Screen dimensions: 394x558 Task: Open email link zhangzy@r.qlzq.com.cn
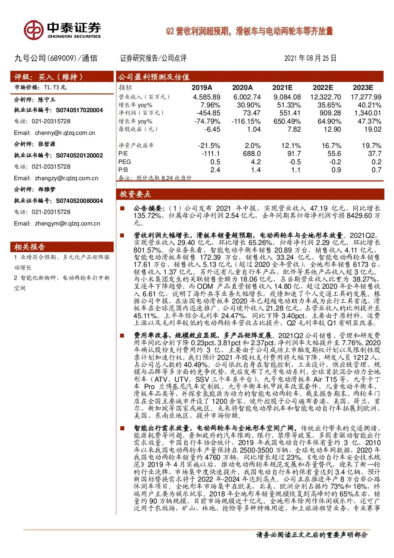point(66,178)
